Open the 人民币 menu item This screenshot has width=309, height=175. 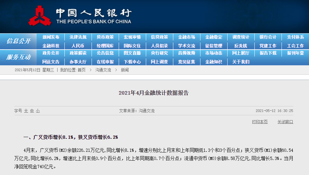point(78,46)
